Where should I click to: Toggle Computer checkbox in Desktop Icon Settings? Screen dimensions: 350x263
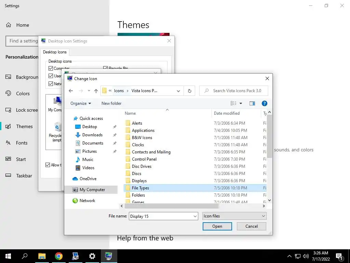pos(51,68)
